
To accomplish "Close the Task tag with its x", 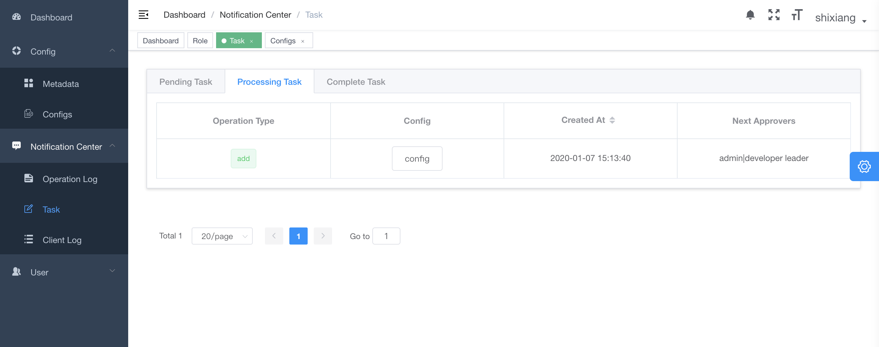I will (251, 41).
